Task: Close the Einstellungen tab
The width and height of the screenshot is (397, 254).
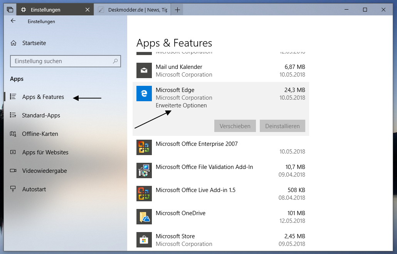Action: [87, 10]
